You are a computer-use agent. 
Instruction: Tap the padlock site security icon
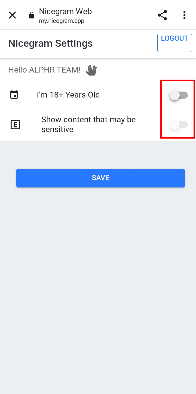pos(32,15)
